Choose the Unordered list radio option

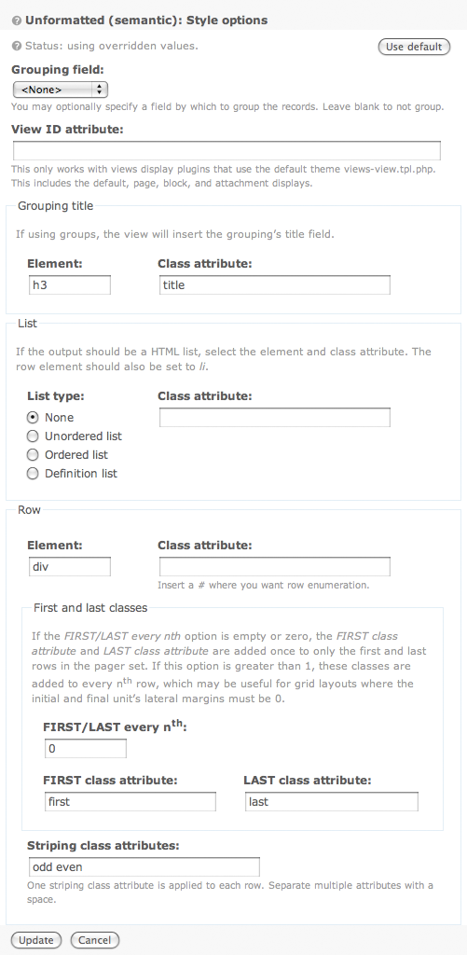[33, 436]
